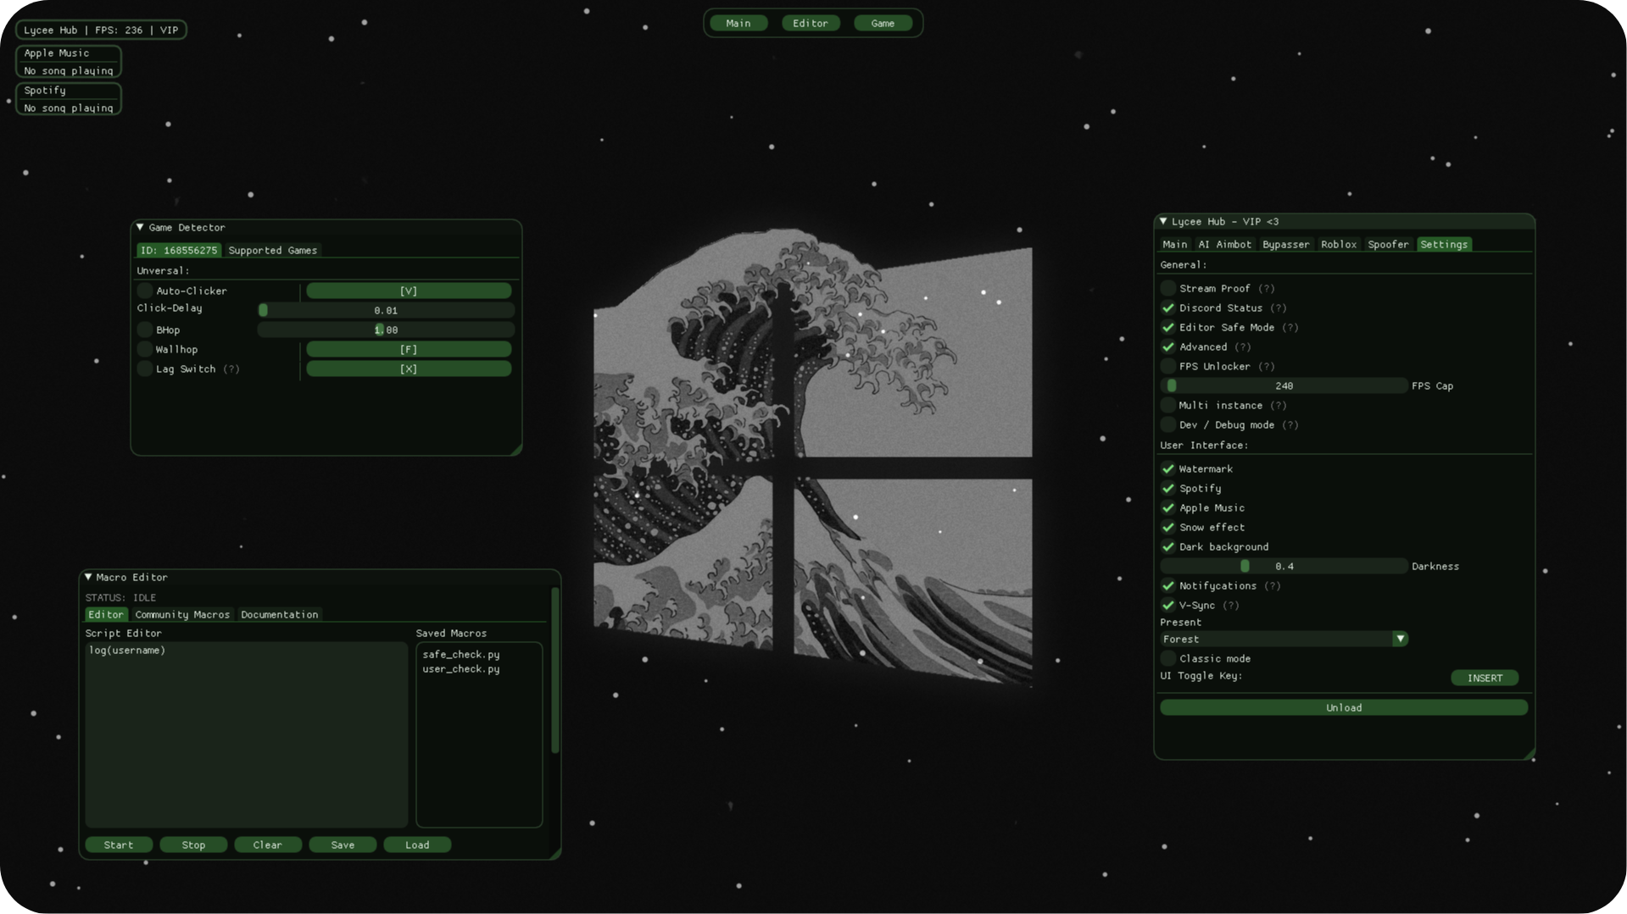Uncheck the Discord Status option
The image size is (1627, 914).
1168,307
